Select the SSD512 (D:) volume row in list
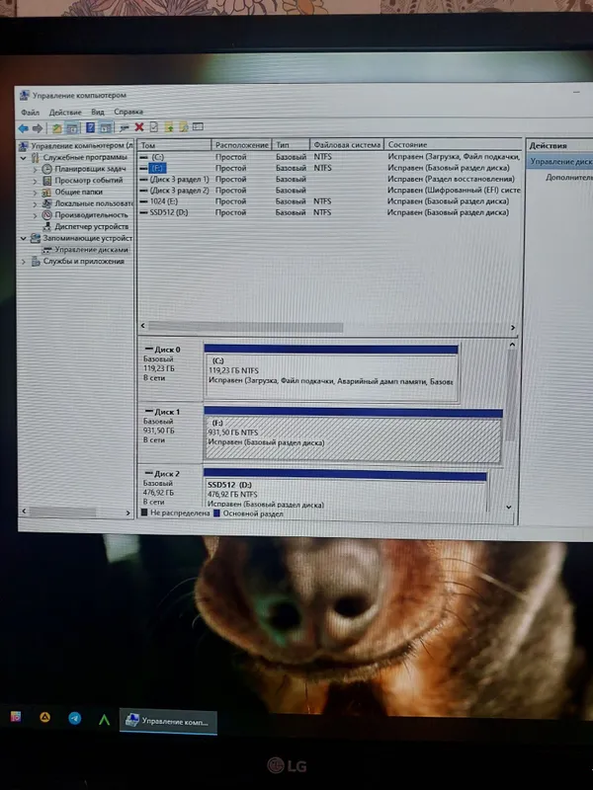Viewport: 593px width, 790px height. (x=330, y=212)
